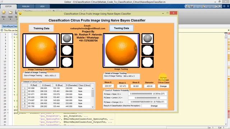Open the New dropdown arrow
Viewport: 230px width, 129px height.
click(x=4, y=19)
